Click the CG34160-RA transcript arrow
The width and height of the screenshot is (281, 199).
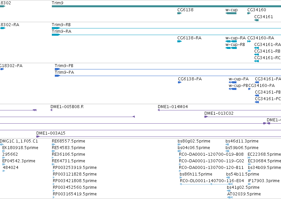coord(249,41)
